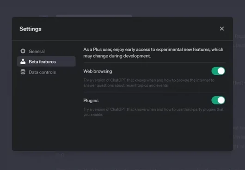Viewport: 245px width, 170px height.
Task: Select the Beta features tab
Action: tap(46, 61)
